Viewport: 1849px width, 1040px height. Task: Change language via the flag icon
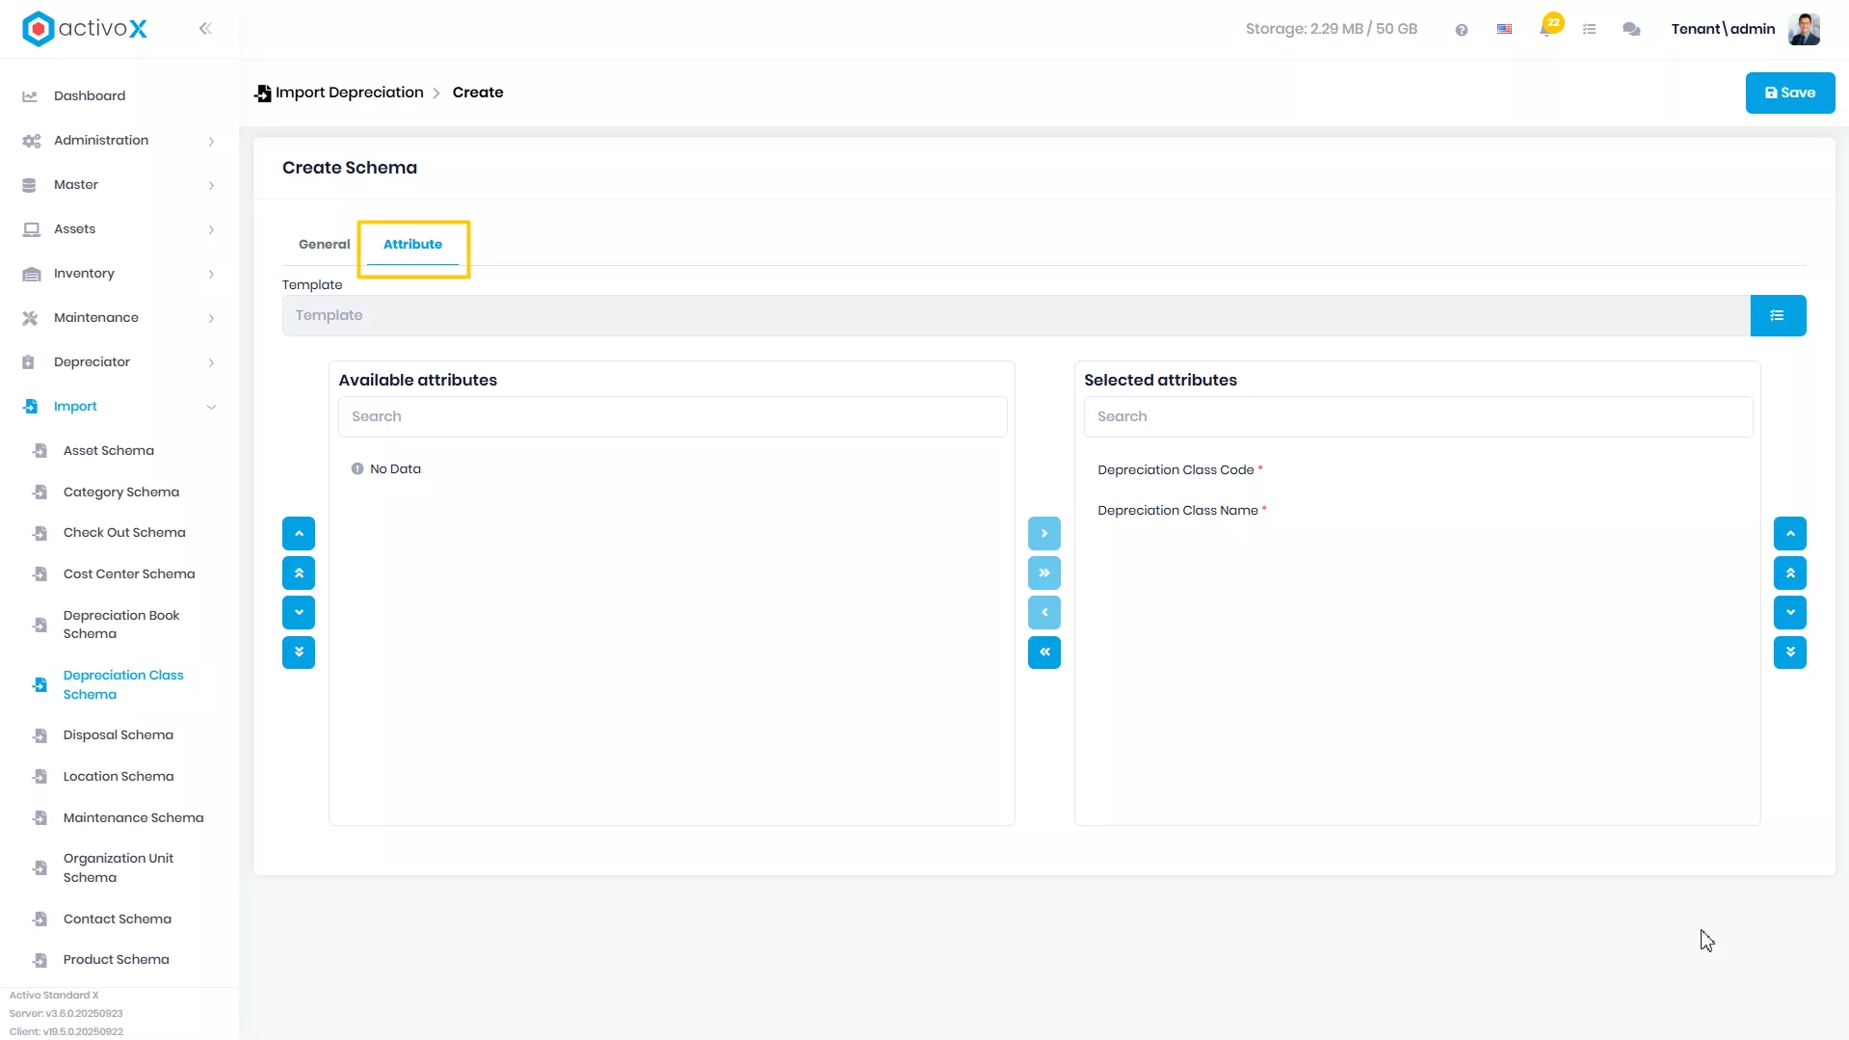(1504, 30)
